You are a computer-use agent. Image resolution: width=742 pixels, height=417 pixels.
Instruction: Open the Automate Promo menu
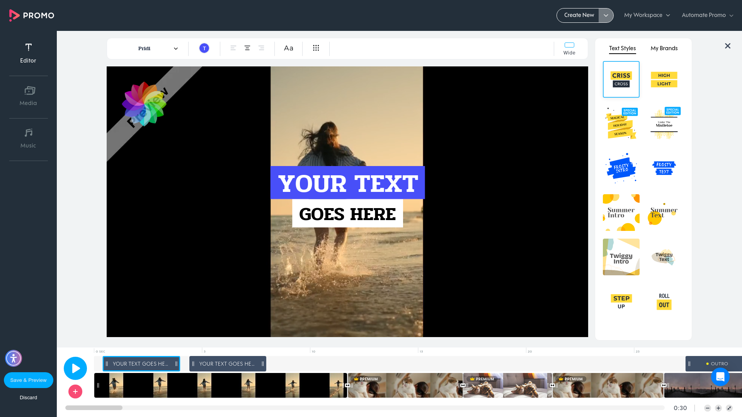click(707, 15)
